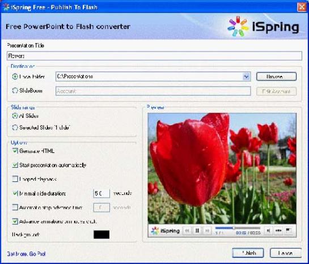The image size is (309, 264).
Task: Pause the preview playback
Action: click(197, 231)
